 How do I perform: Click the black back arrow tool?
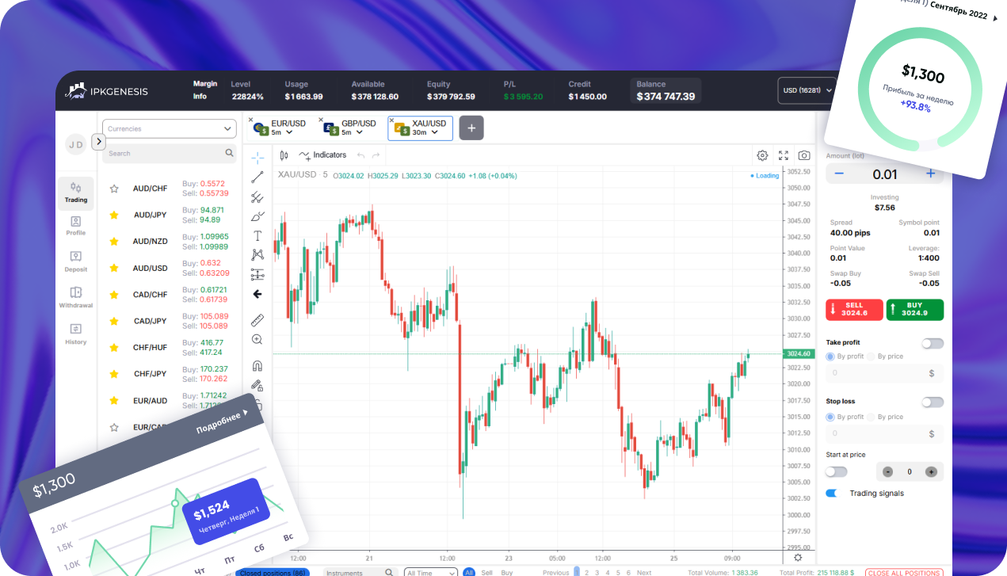point(257,294)
